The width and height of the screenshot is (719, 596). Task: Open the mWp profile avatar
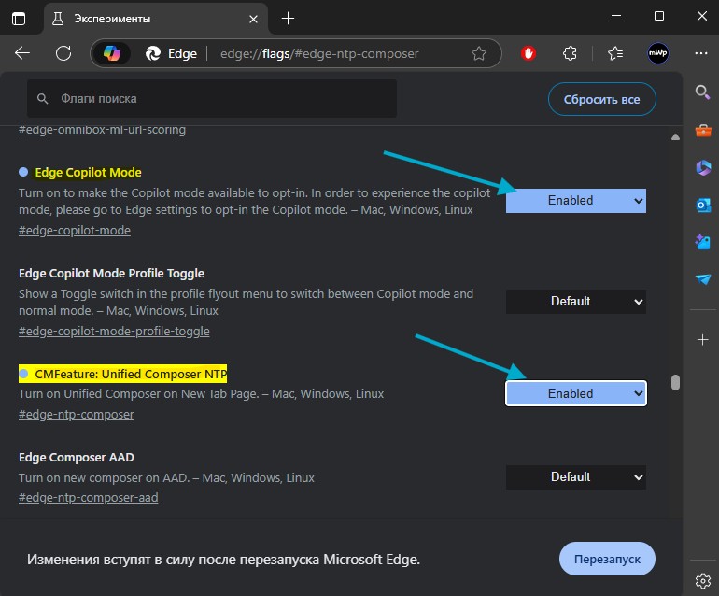tap(657, 53)
